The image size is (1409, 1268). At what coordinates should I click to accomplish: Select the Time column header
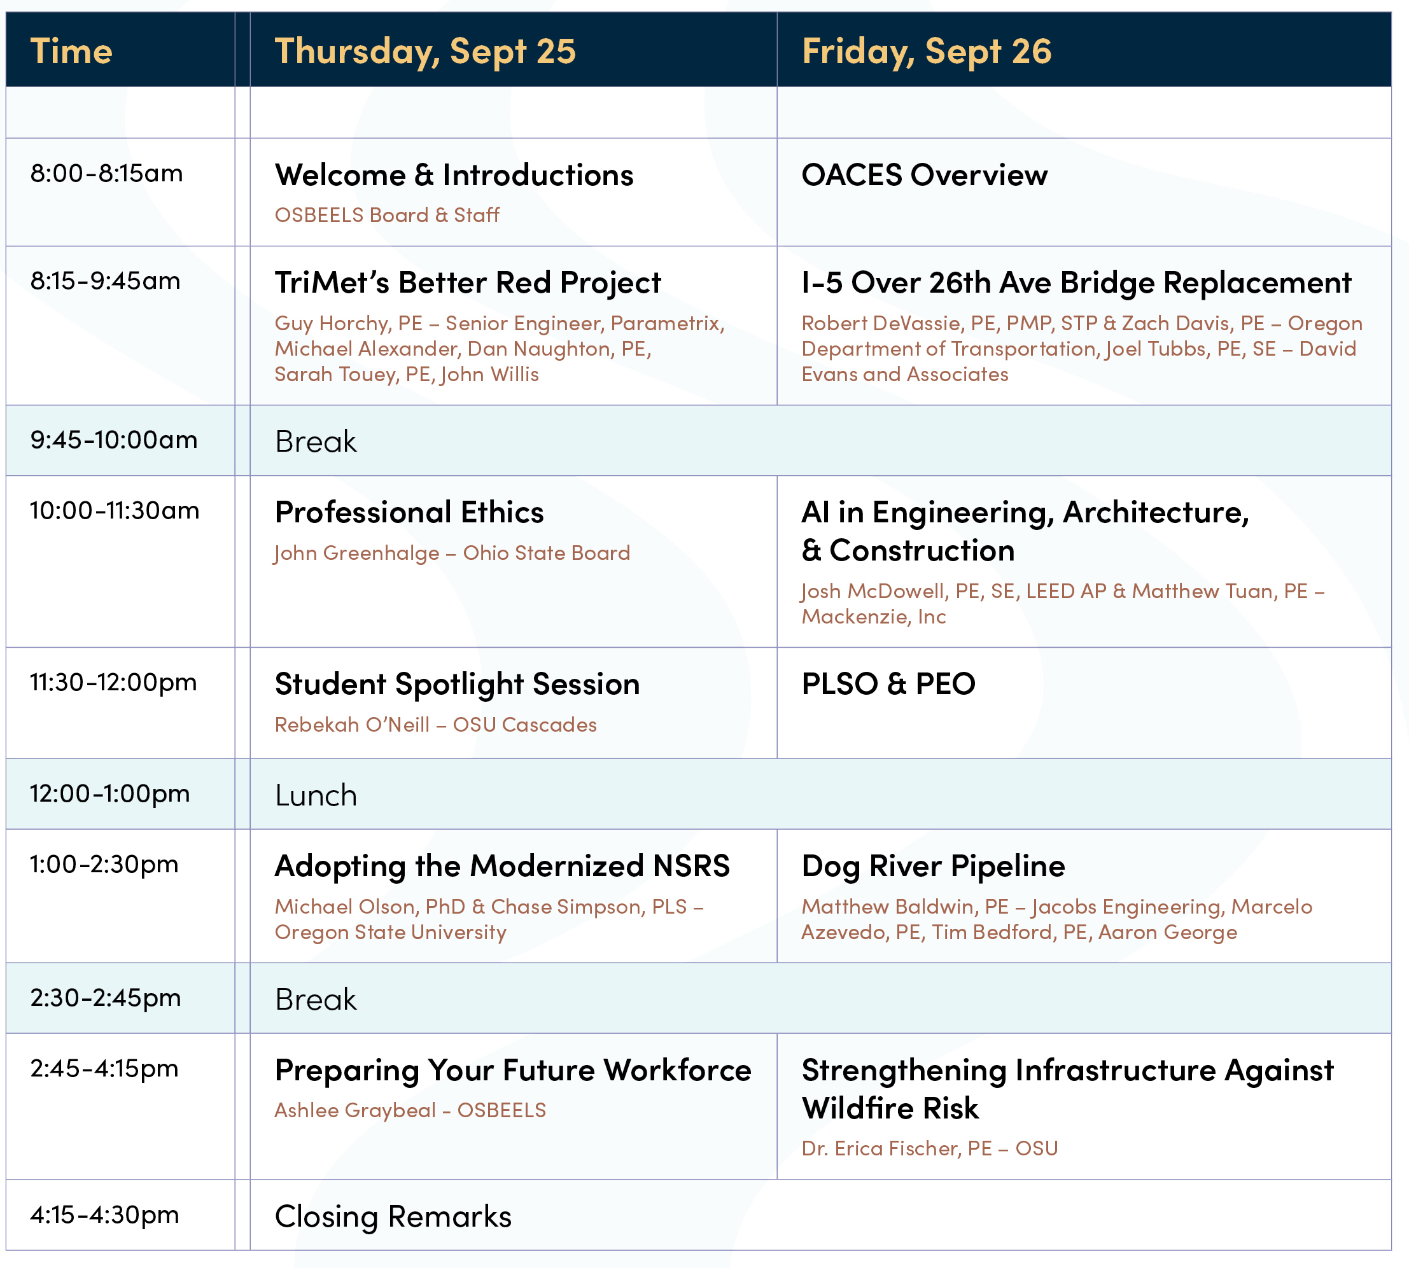pos(71,51)
